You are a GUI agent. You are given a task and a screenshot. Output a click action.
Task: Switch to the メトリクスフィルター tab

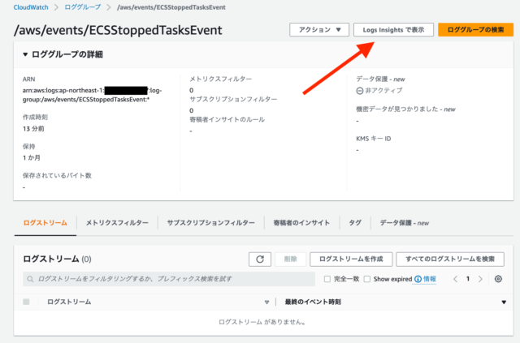click(x=117, y=223)
